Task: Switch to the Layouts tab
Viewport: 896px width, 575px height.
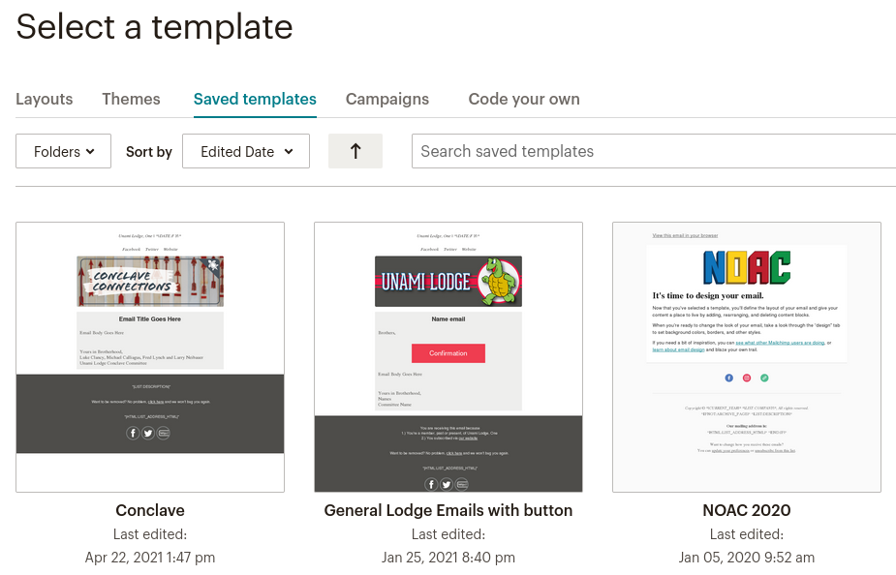Action: [45, 99]
